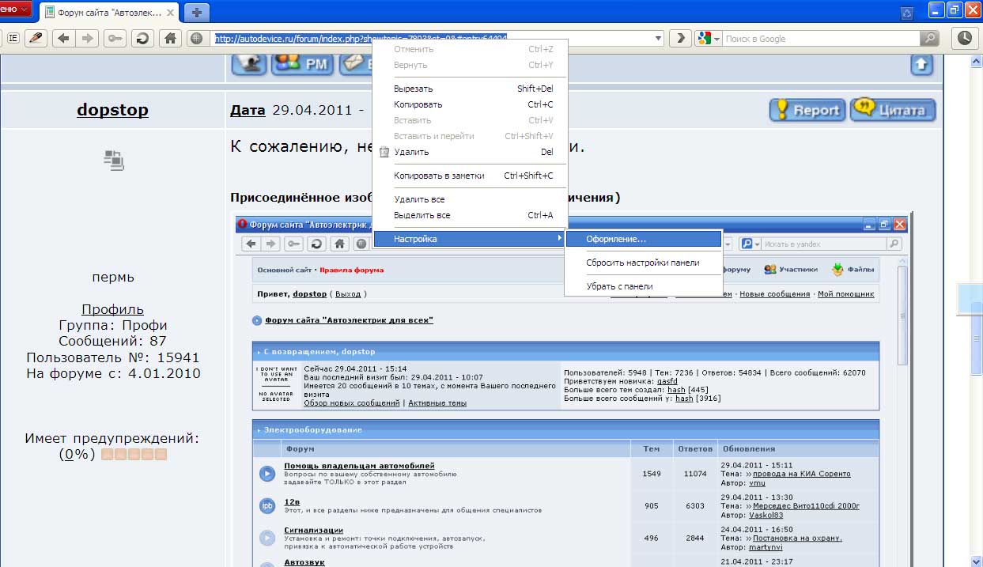Image resolution: width=983 pixels, height=567 pixels.
Task: Click the key-shaped password wand icon
Action: click(x=115, y=38)
